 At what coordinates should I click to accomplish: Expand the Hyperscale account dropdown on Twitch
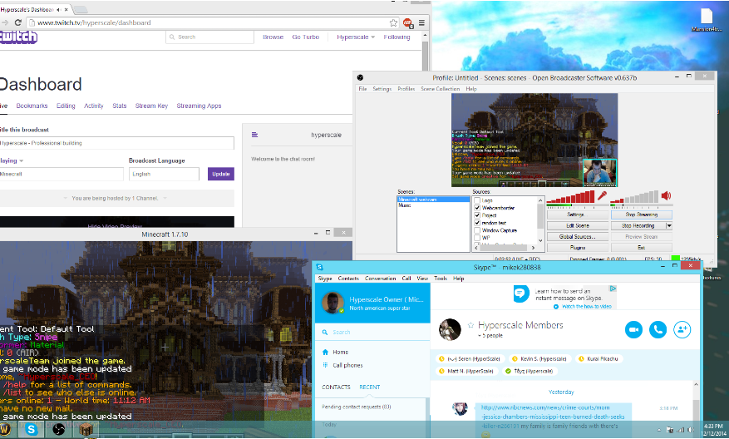(356, 37)
